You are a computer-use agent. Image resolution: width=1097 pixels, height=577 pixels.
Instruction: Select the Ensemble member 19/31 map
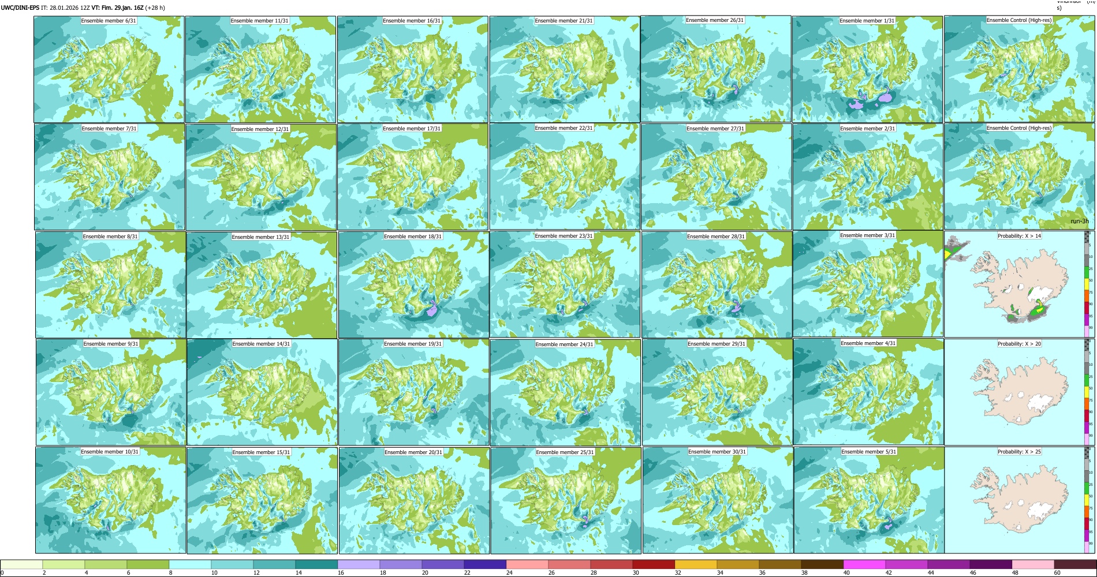pos(414,392)
